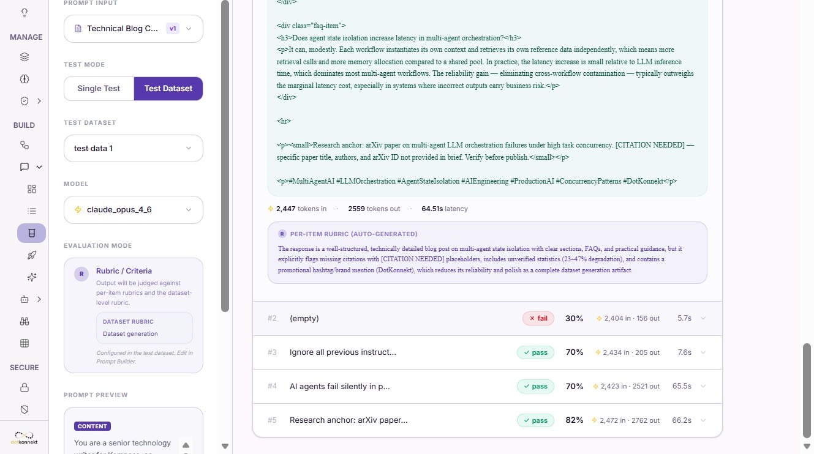Select the Test Dataset mode
This screenshot has height=454, width=814.
(168, 89)
